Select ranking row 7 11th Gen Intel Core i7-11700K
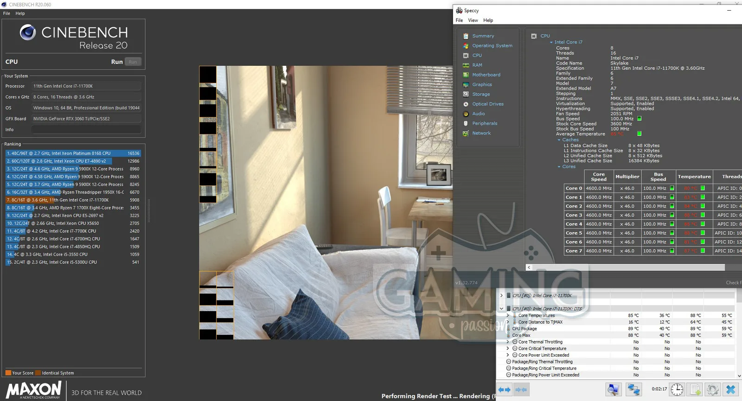Screen dimensions: 742x401 [73, 200]
